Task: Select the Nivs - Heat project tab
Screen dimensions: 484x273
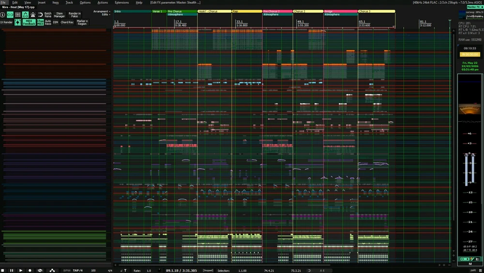Action: point(18,7)
